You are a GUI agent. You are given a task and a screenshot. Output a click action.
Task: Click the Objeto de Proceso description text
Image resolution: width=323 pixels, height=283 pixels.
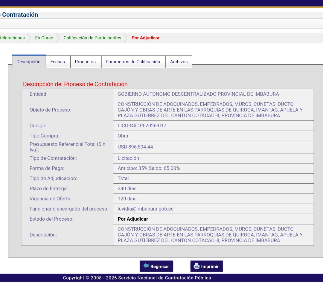(x=210, y=110)
